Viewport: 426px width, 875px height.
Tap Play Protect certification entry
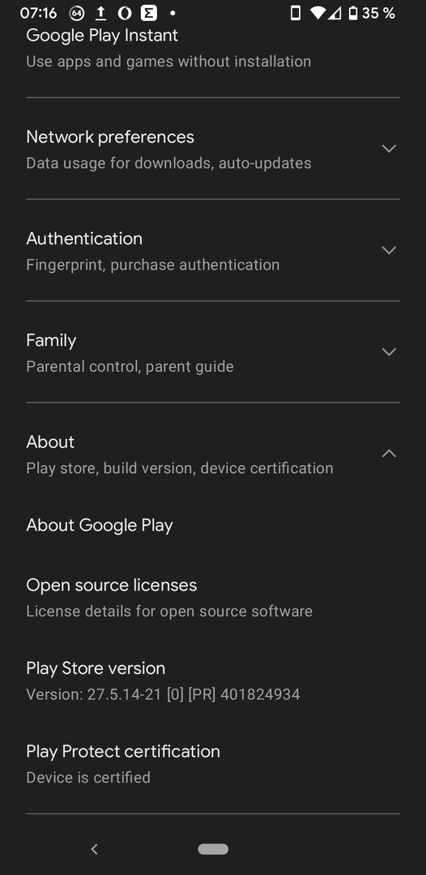(x=213, y=764)
